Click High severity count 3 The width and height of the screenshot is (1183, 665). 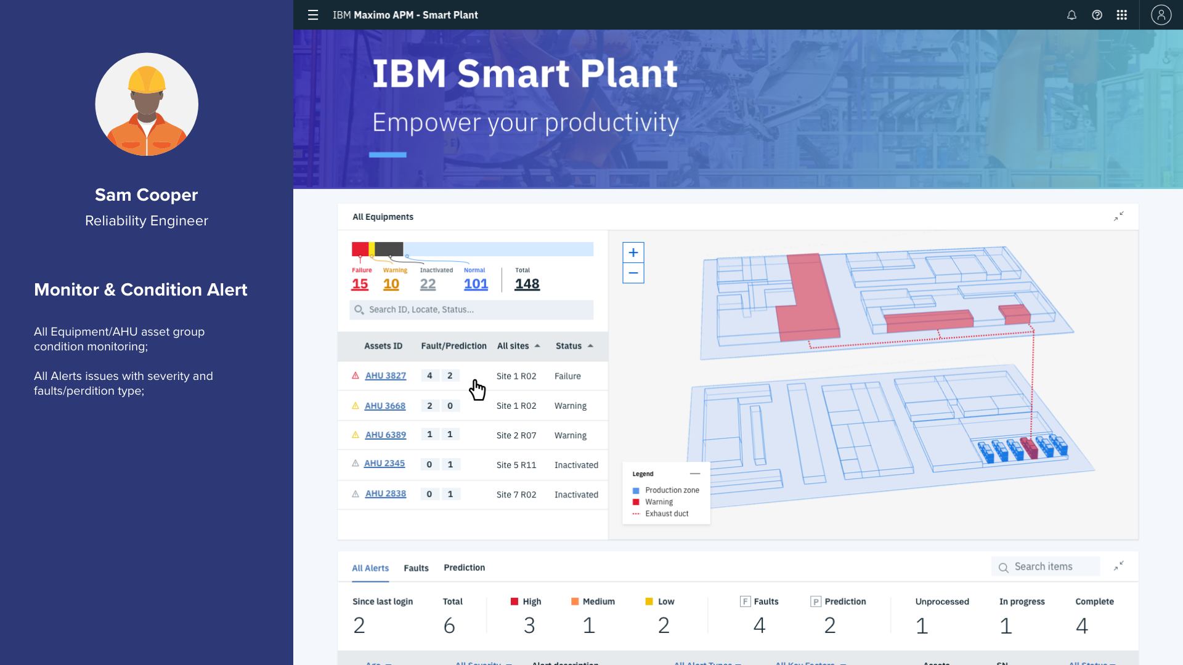coord(529,626)
